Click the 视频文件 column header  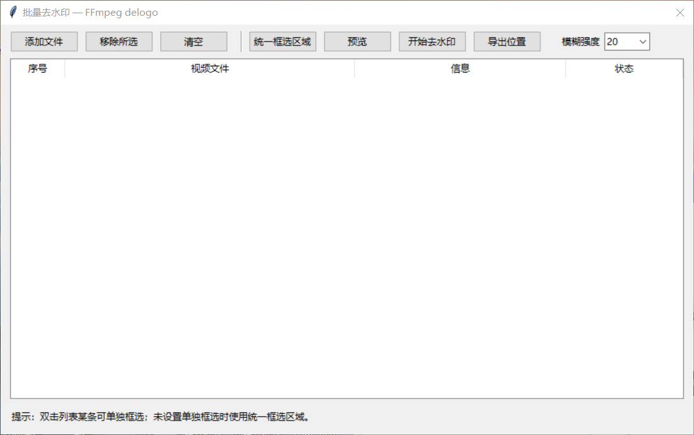pos(210,68)
